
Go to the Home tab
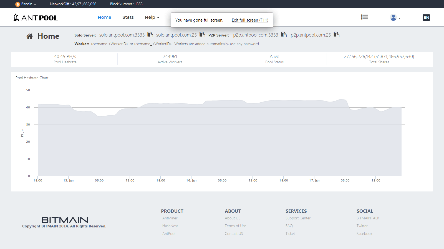104,17
